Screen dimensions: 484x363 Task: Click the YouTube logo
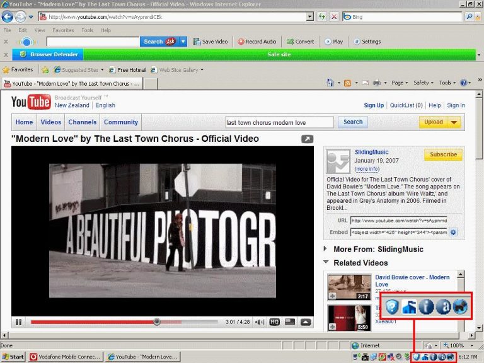(31, 102)
